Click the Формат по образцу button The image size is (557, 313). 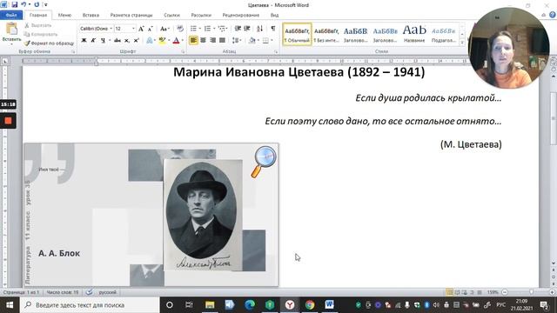pos(49,43)
